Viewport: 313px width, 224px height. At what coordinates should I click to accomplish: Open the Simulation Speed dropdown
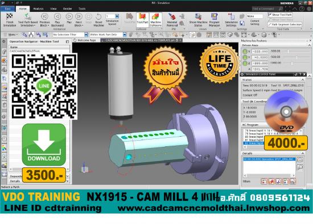(117, 16)
